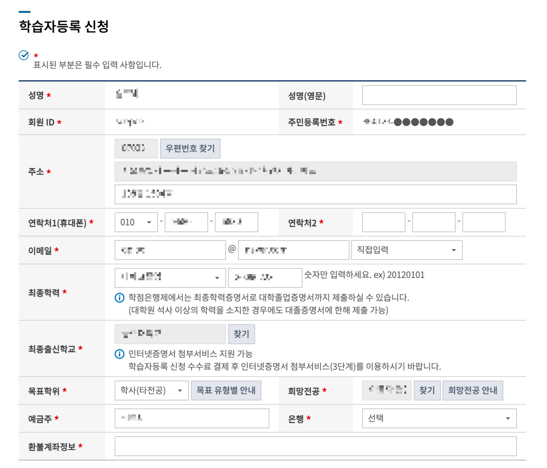The image size is (547, 468).
Task: Open the 학사(타전공) 목표학위 dropdown
Action: pos(152,390)
